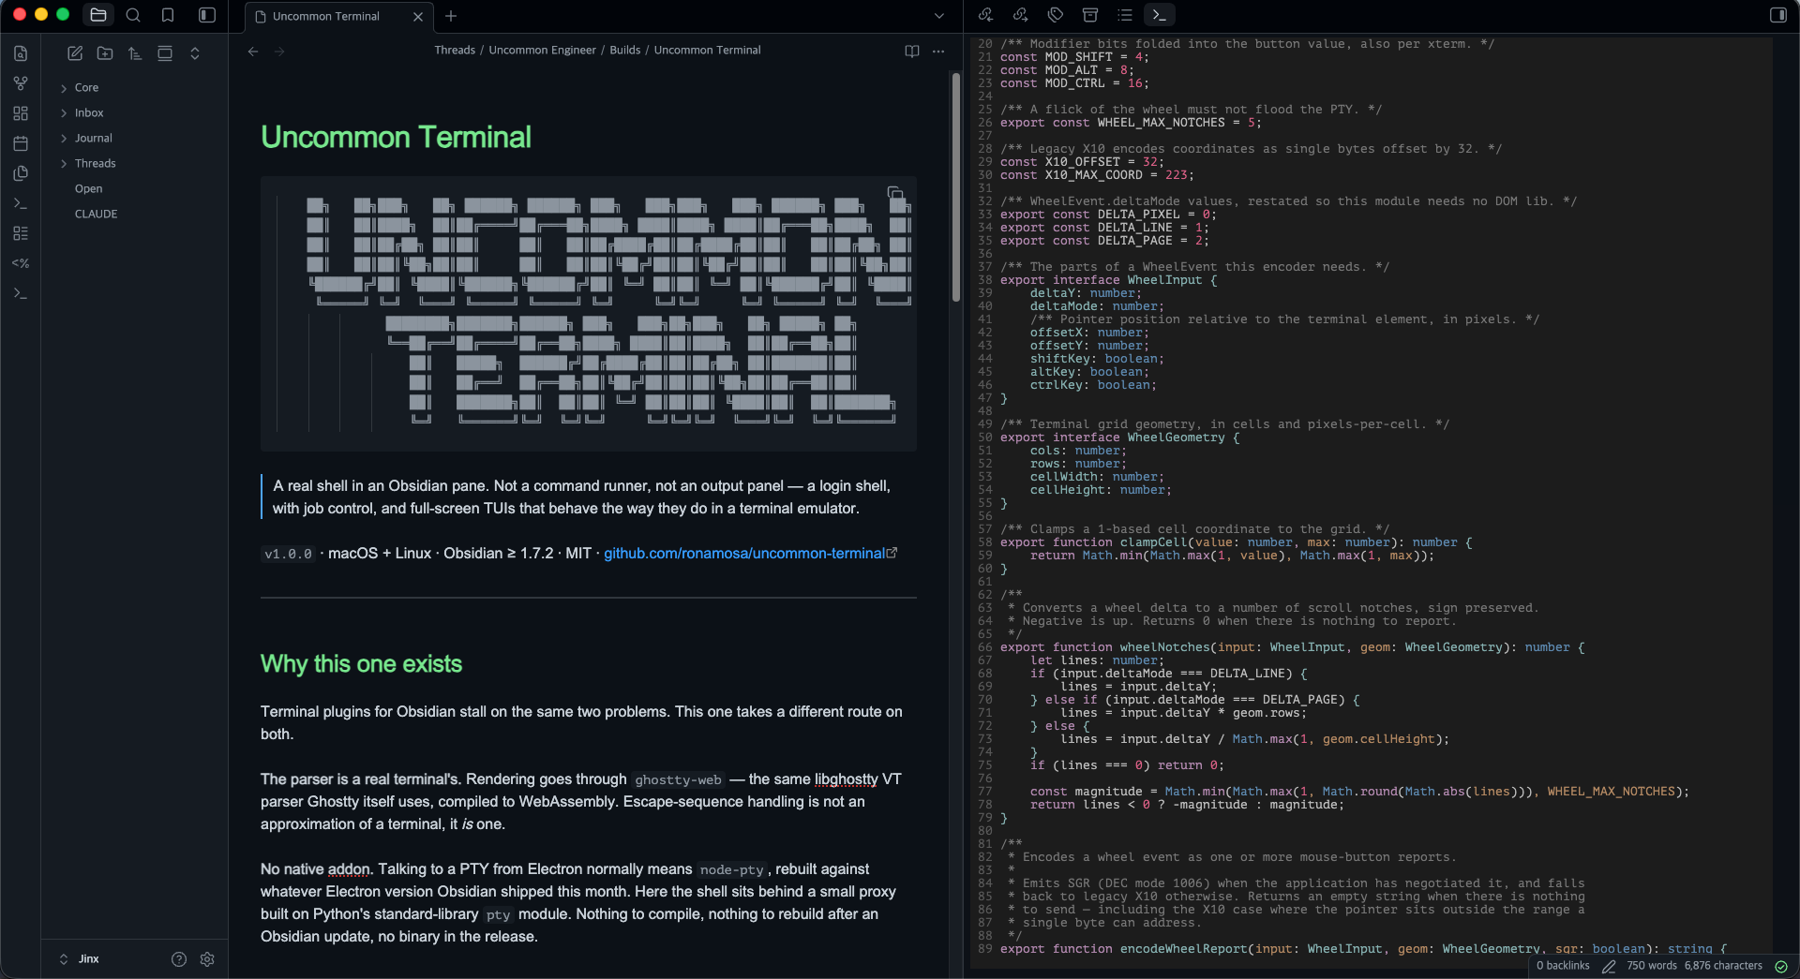This screenshot has height=979, width=1800.
Task: Toggle editing mode via the status bar pencil
Action: pos(1609,966)
